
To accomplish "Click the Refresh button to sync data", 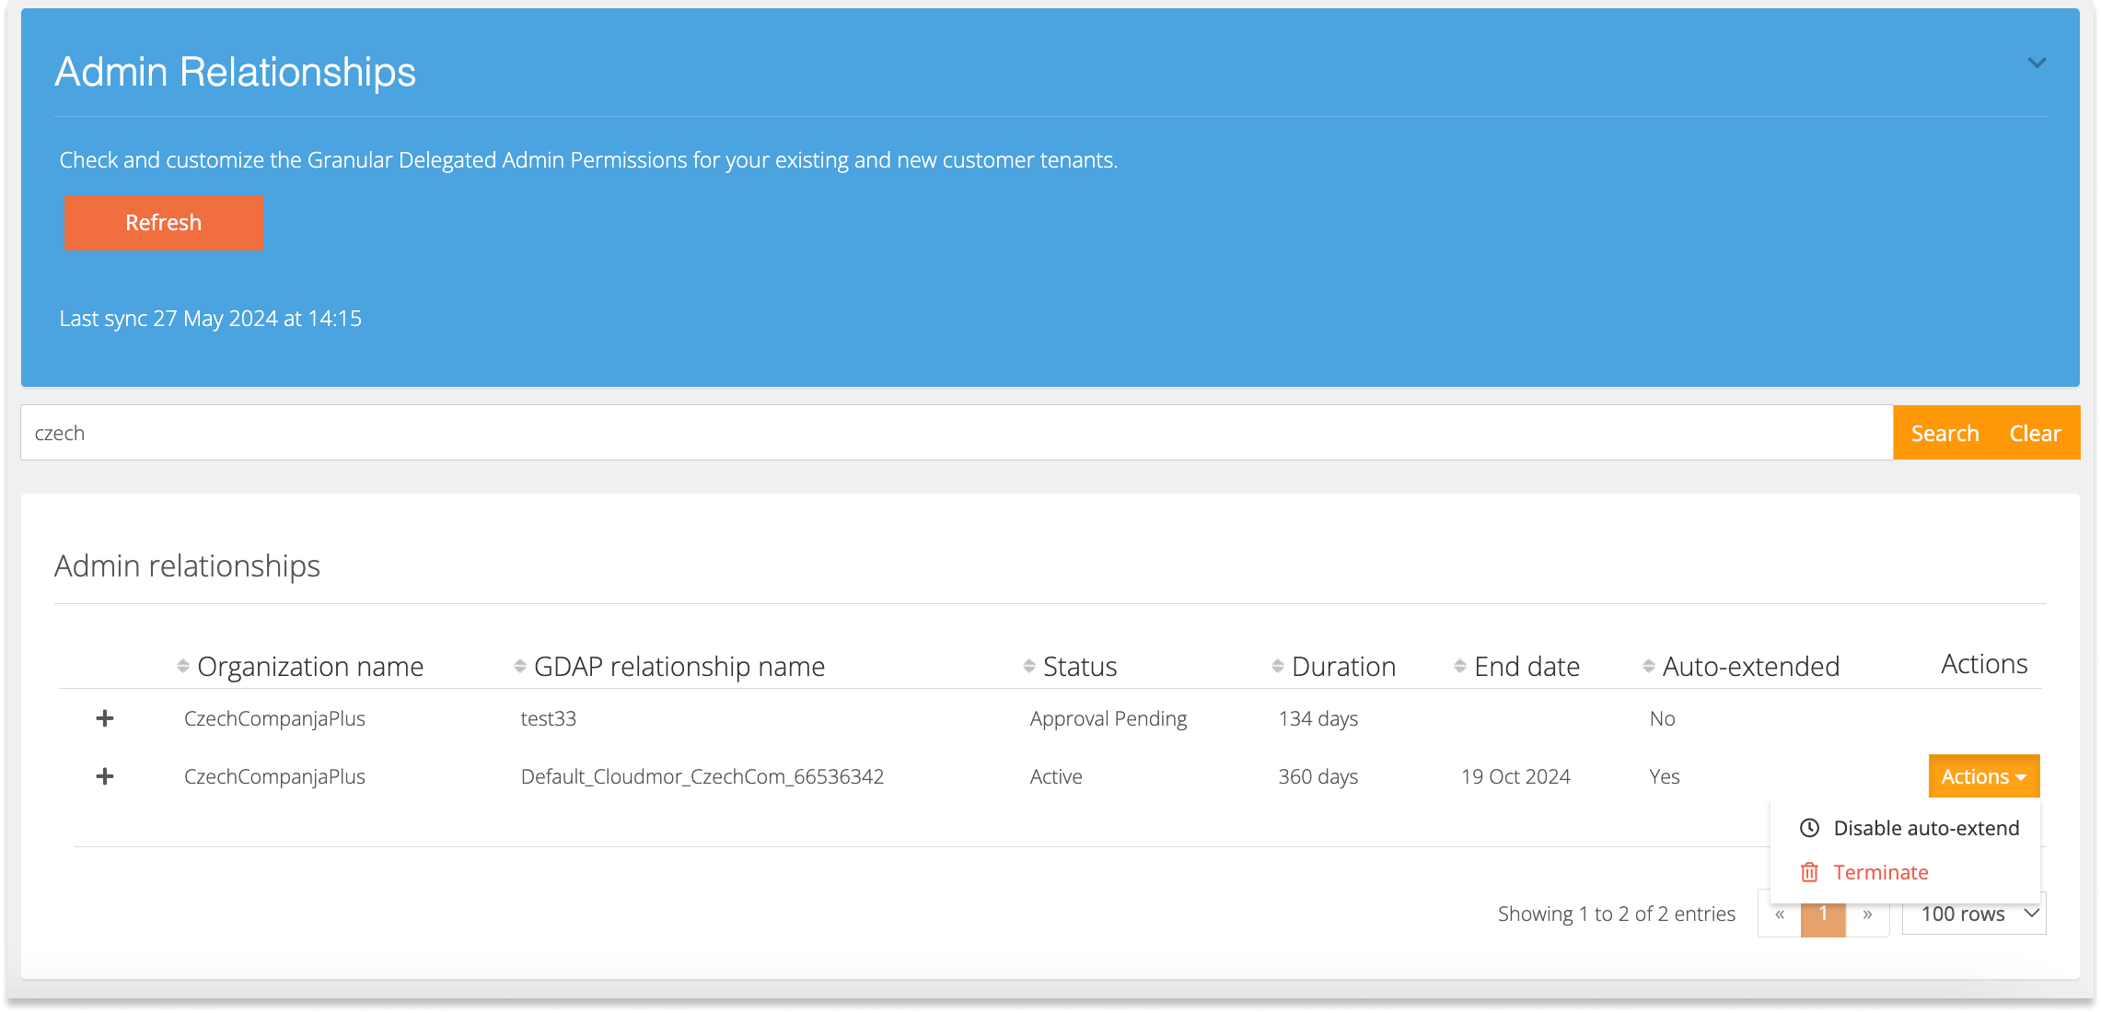I will (162, 223).
